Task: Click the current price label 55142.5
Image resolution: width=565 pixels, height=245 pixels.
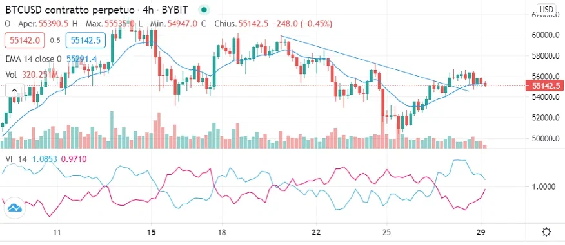Action: tap(545, 86)
